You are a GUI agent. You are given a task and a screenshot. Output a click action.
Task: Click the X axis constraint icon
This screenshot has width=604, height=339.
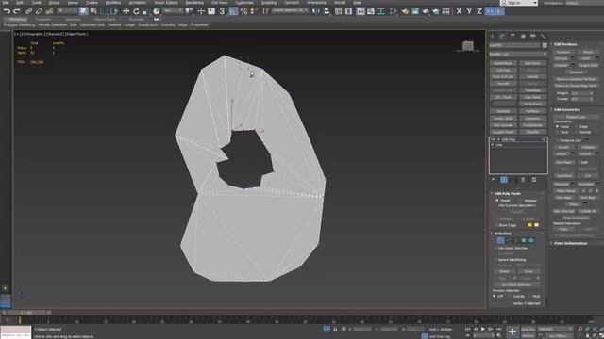tap(459, 11)
